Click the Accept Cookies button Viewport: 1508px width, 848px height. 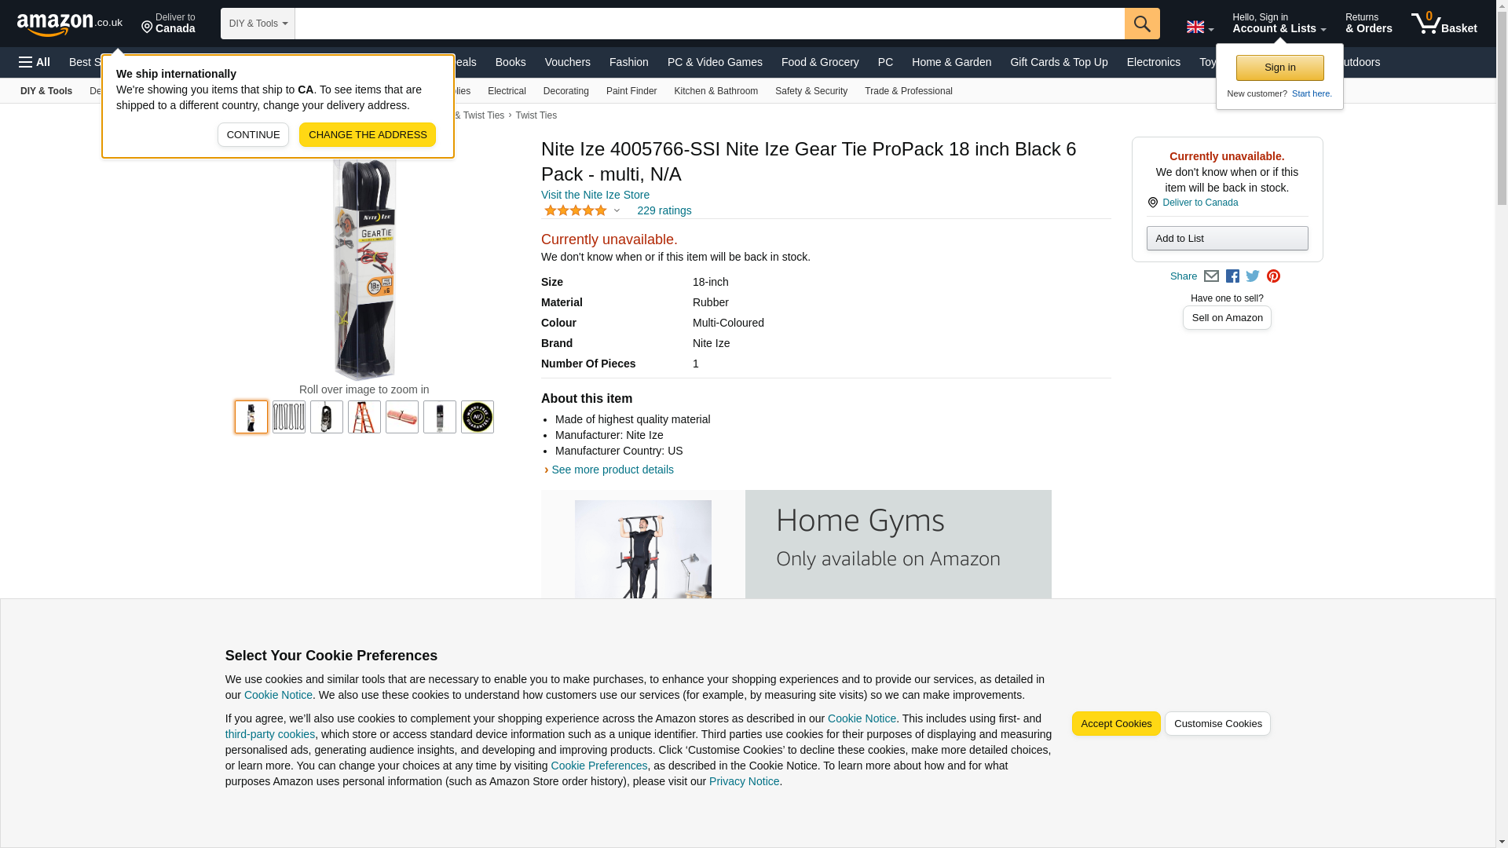[1115, 724]
